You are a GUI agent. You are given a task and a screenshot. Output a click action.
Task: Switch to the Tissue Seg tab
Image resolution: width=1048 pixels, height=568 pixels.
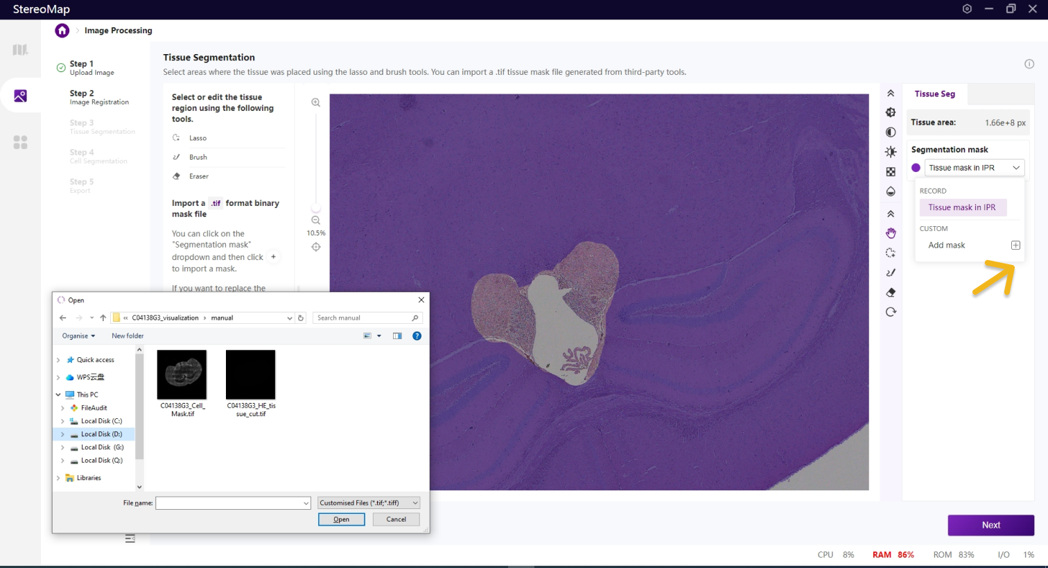tap(934, 94)
